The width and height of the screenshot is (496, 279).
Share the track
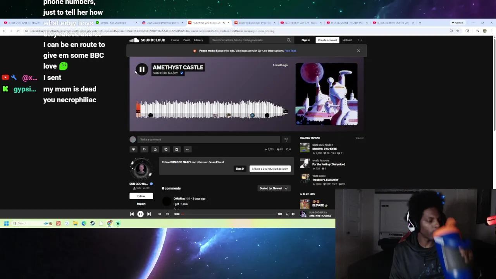tap(155, 149)
